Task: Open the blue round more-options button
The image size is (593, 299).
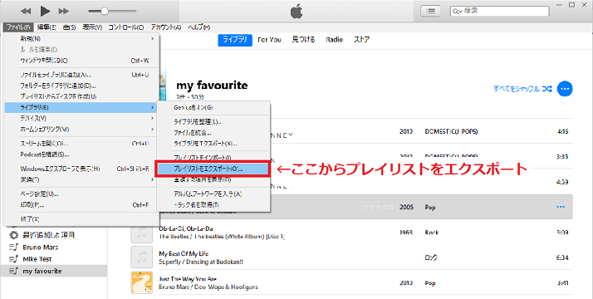Action: coord(565,89)
